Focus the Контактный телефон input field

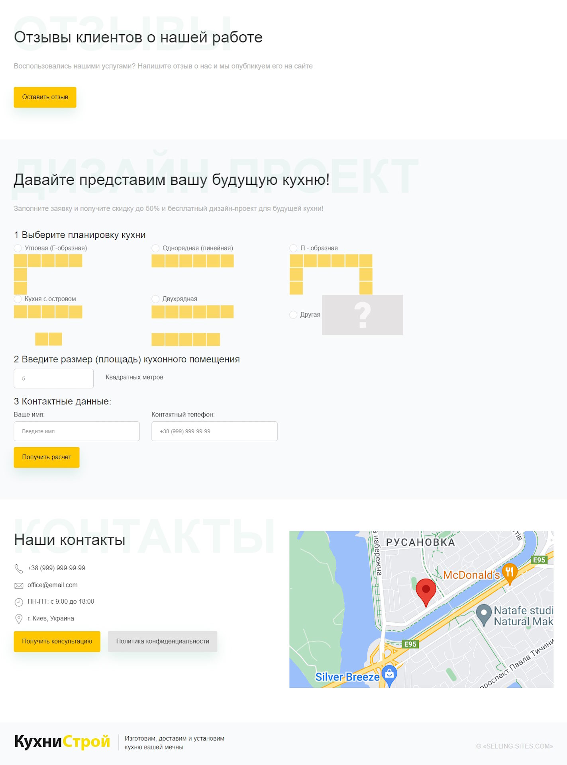coord(214,431)
